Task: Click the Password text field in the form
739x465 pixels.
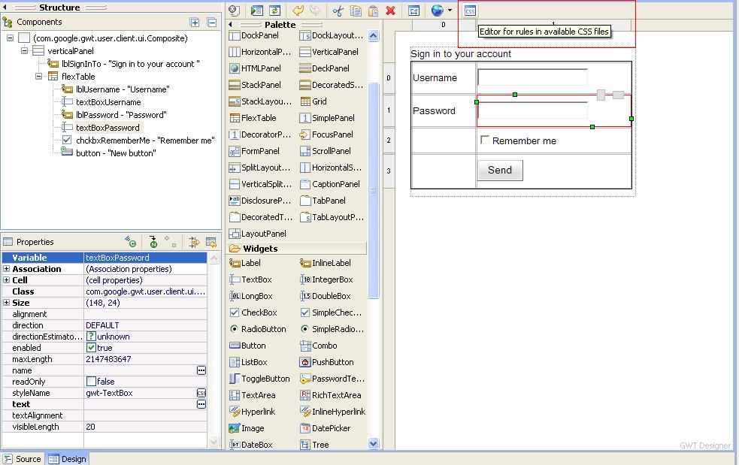Action: [532, 110]
